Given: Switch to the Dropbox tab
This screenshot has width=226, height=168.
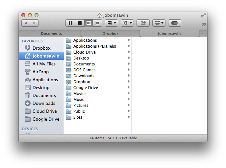Looking at the screenshot, I should [111, 34].
